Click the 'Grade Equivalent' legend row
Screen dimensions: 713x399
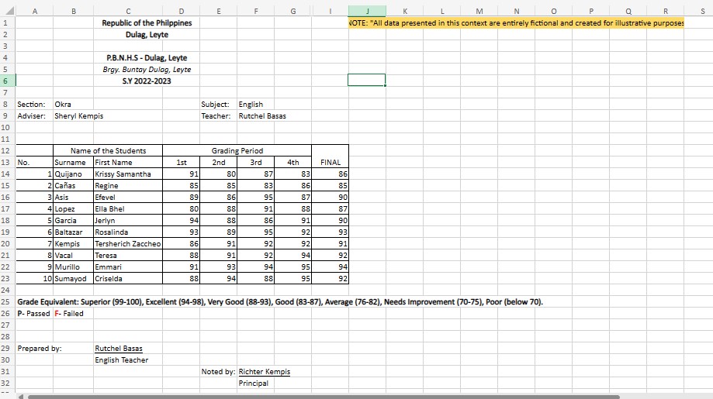click(x=280, y=302)
